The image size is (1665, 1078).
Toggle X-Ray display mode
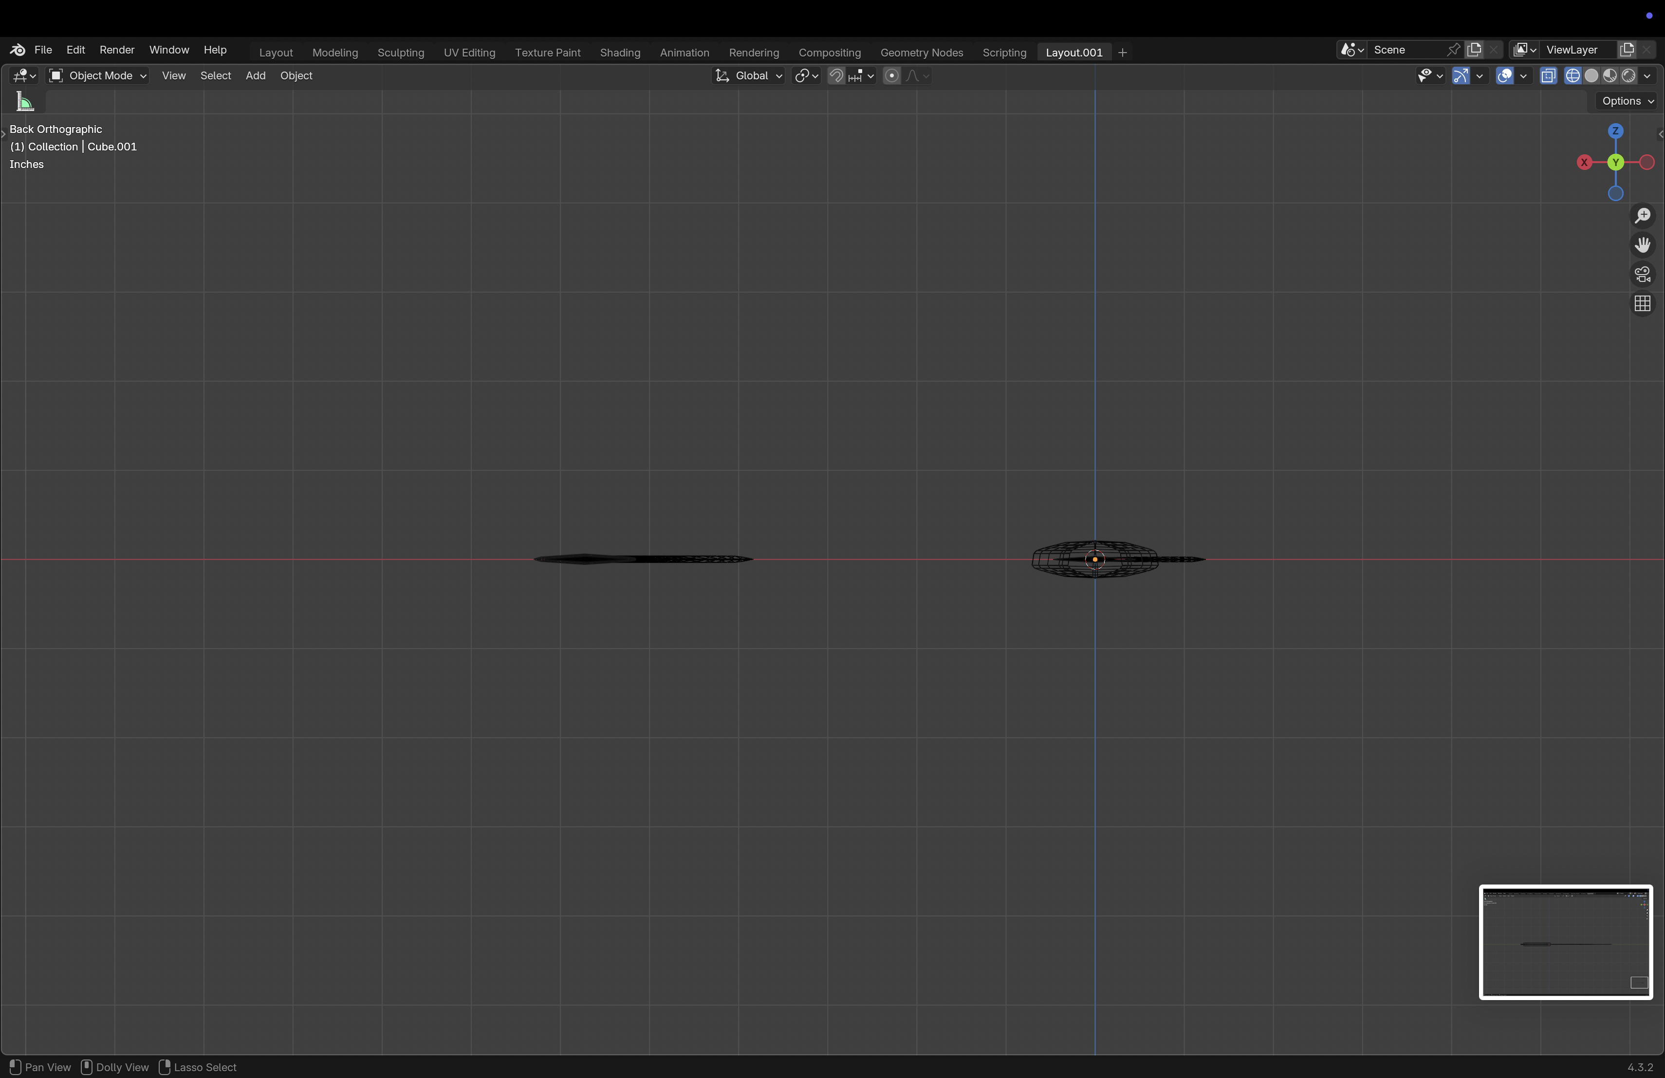tap(1548, 75)
